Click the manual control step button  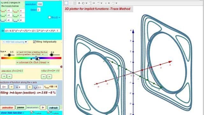click(x=43, y=108)
